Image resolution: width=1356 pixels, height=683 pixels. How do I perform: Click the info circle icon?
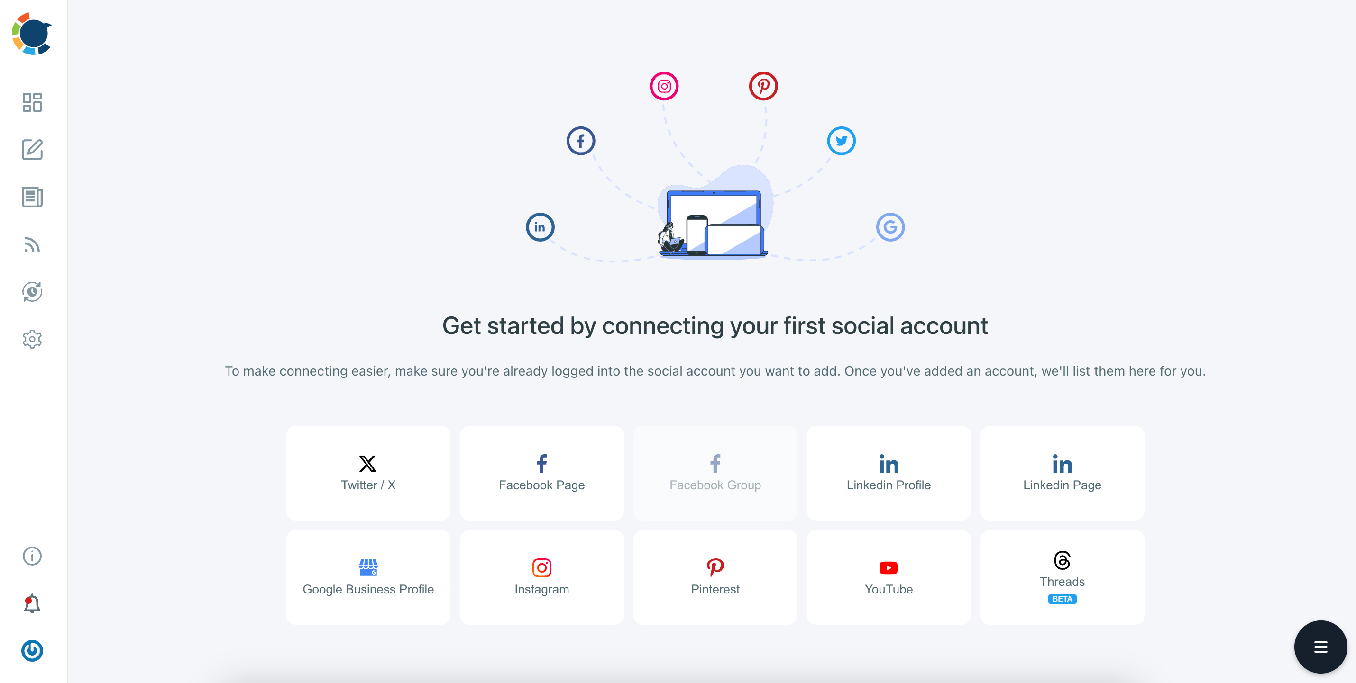coord(32,555)
